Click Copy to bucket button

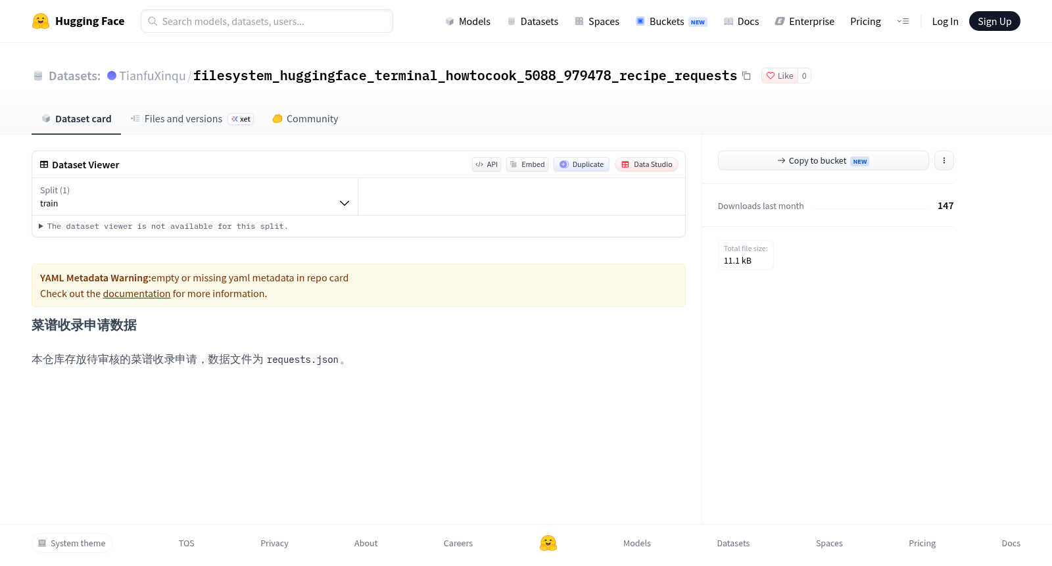coord(823,160)
